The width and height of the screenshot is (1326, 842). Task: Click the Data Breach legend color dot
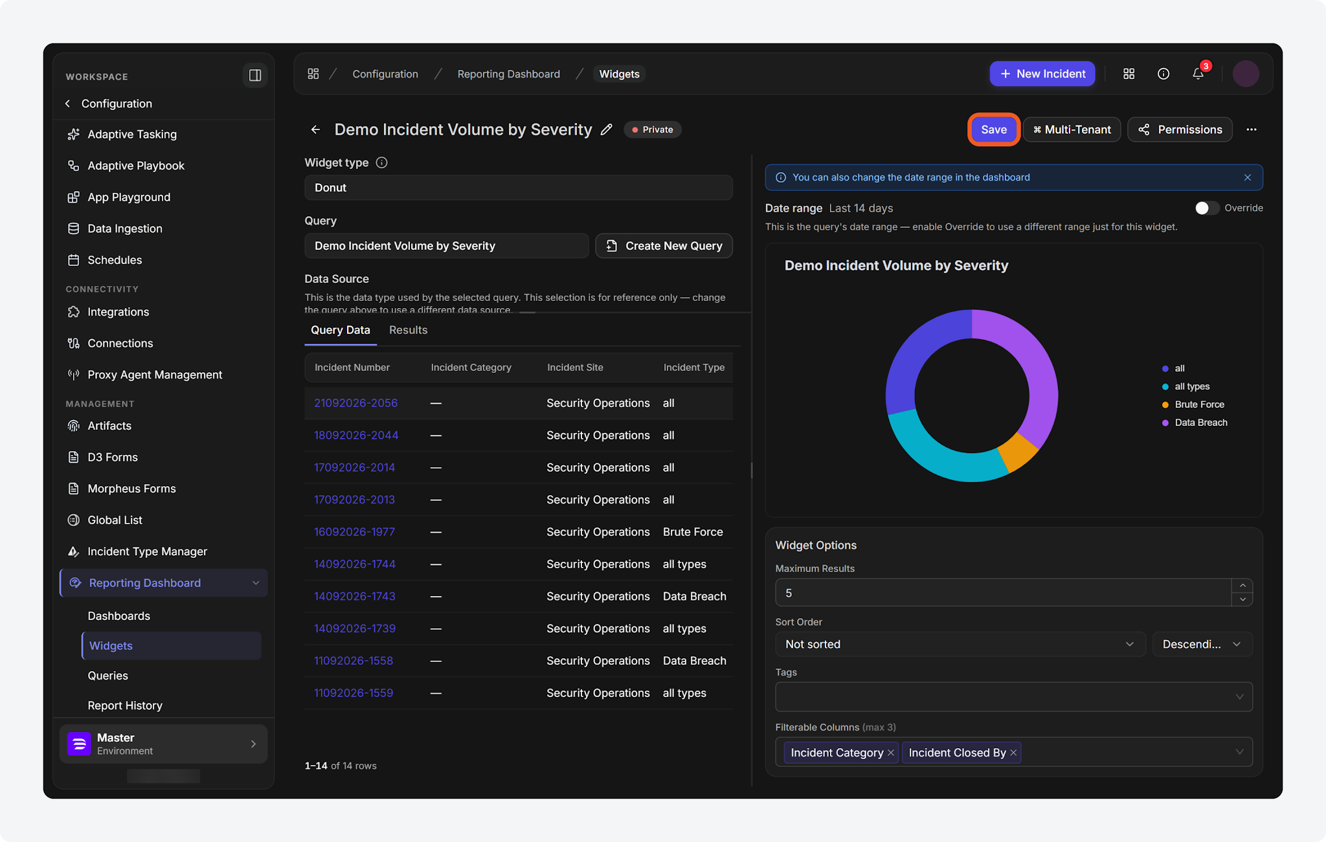1165,423
